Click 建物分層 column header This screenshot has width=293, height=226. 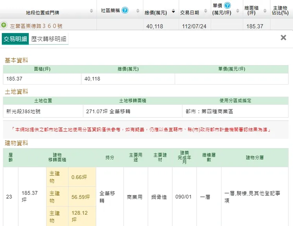tap(255, 158)
